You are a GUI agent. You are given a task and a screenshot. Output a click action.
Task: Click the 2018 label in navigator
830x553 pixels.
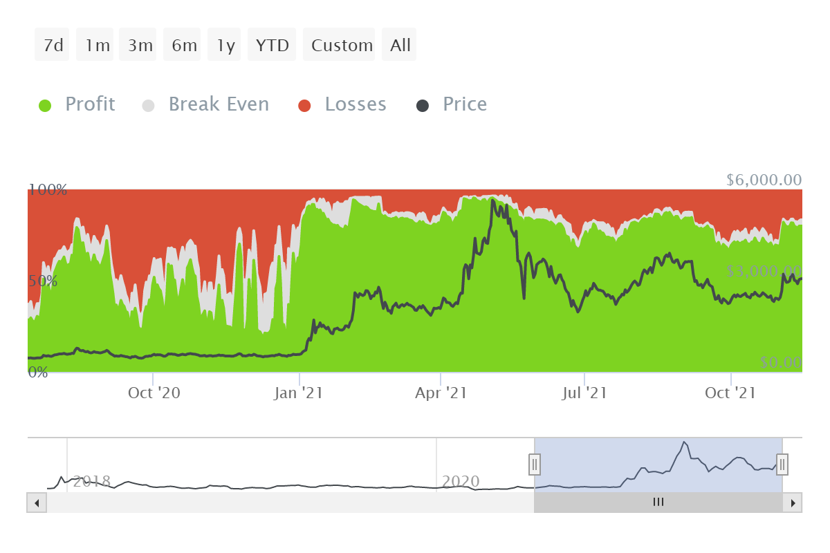[92, 481]
